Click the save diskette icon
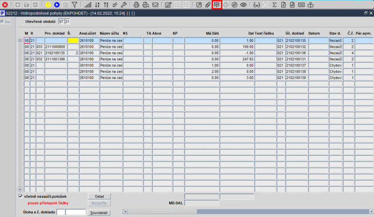 pos(27,5)
